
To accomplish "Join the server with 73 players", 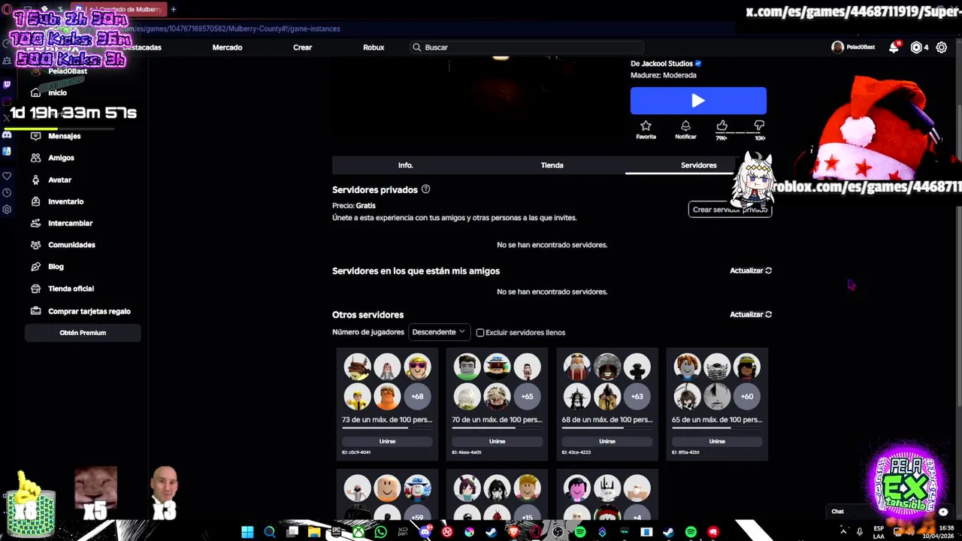I will 387,441.
